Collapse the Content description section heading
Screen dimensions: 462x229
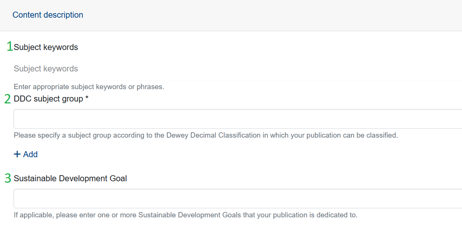(x=48, y=15)
